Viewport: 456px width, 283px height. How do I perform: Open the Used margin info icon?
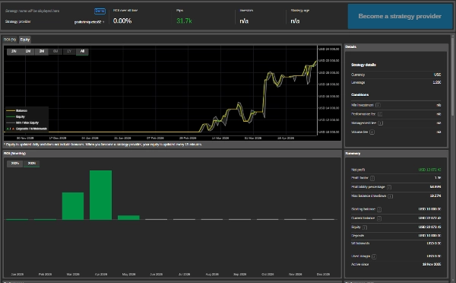374,256
